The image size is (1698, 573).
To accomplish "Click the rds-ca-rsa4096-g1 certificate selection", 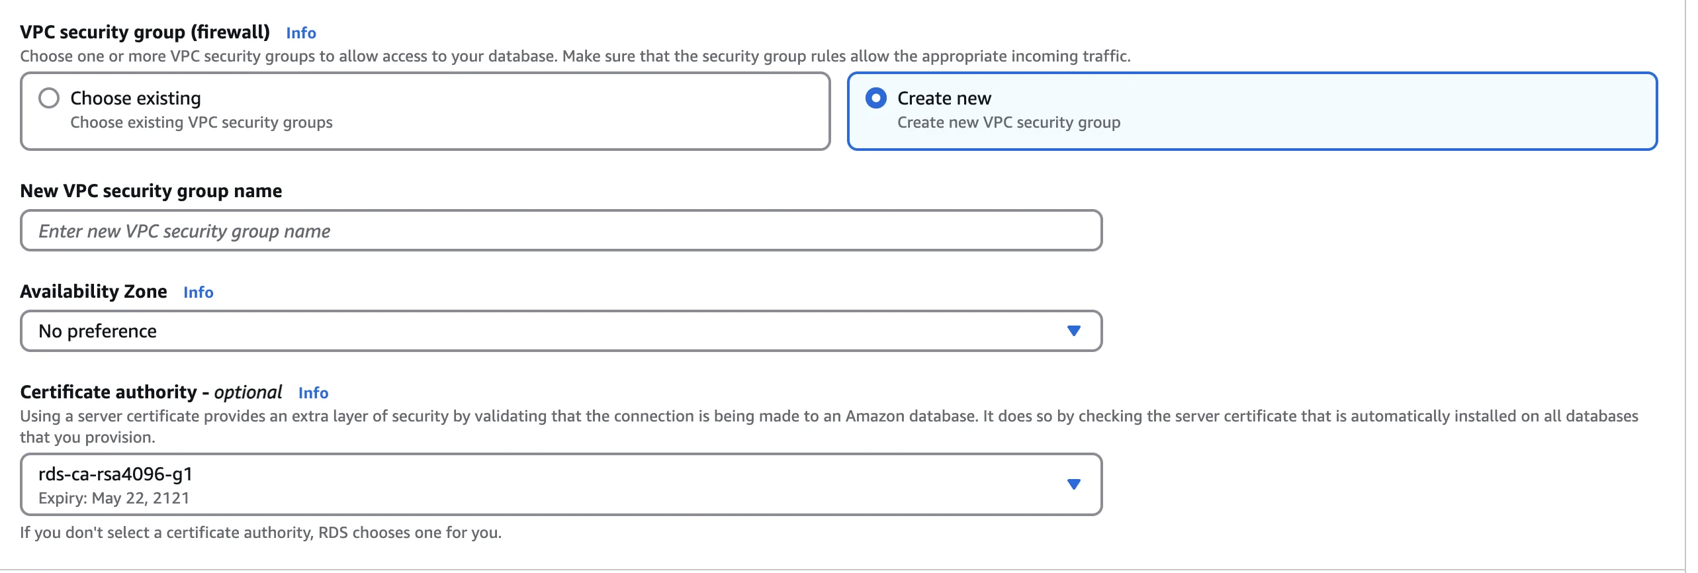I will (115, 474).
